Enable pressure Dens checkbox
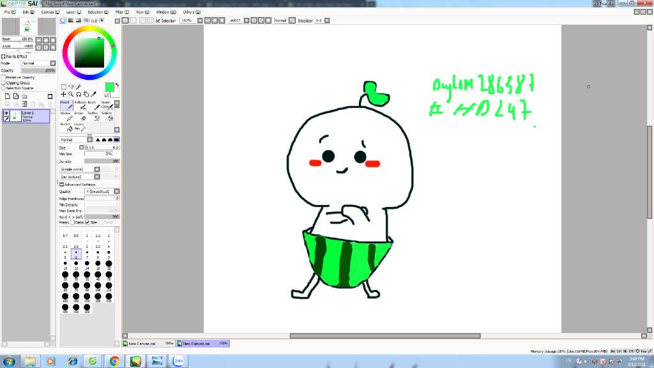This screenshot has height=368, width=654. click(73, 222)
